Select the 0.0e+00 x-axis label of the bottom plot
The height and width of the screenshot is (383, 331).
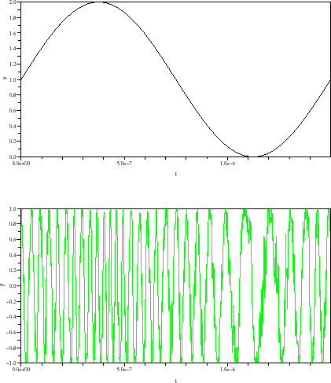pos(21,370)
